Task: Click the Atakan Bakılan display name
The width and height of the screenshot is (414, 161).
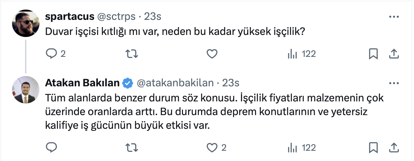Action: point(82,83)
